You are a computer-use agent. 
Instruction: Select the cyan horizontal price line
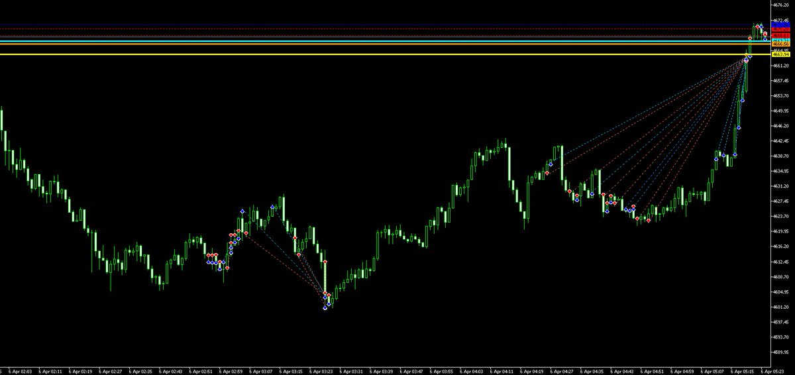coord(385,41)
